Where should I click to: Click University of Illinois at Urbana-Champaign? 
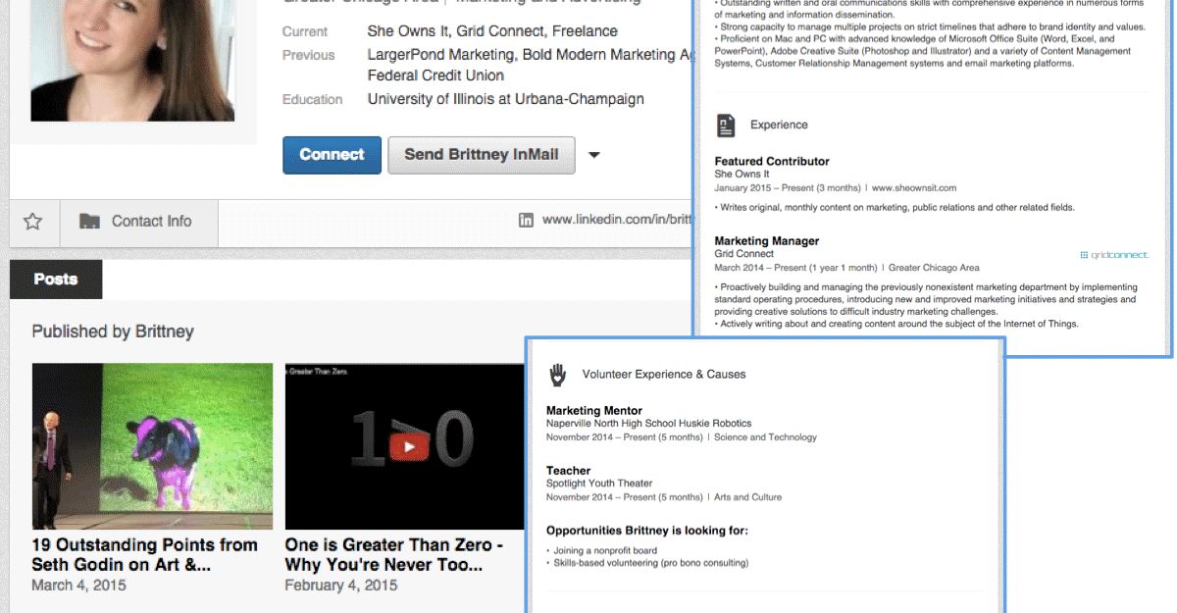click(506, 99)
